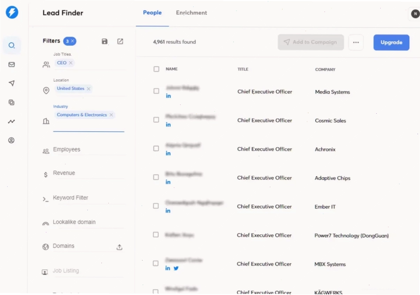Click the Add to Campaign button
Viewport: 420px width, 295px height.
click(x=311, y=42)
